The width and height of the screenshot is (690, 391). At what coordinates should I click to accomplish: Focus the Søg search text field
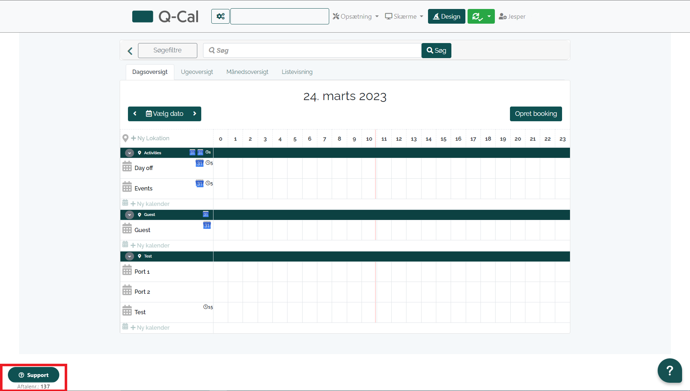click(x=312, y=51)
